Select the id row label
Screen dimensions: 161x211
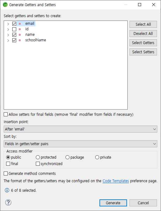pos(27,29)
